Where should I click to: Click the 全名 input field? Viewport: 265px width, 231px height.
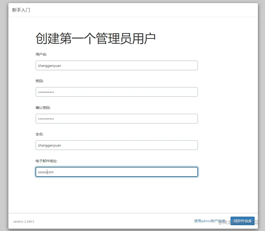pyautogui.click(x=116, y=145)
